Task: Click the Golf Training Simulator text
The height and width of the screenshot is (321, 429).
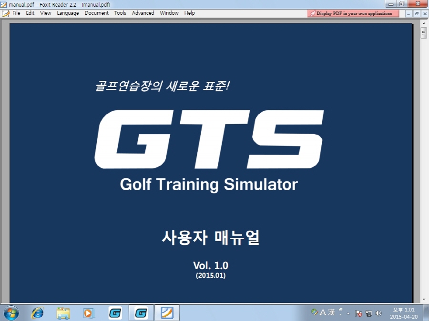Action: 209,185
